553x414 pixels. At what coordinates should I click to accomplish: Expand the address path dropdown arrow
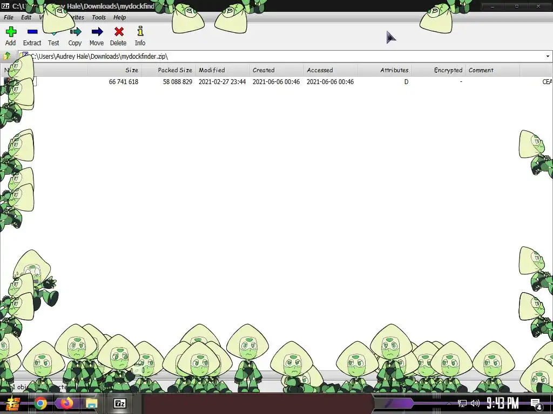coord(548,56)
